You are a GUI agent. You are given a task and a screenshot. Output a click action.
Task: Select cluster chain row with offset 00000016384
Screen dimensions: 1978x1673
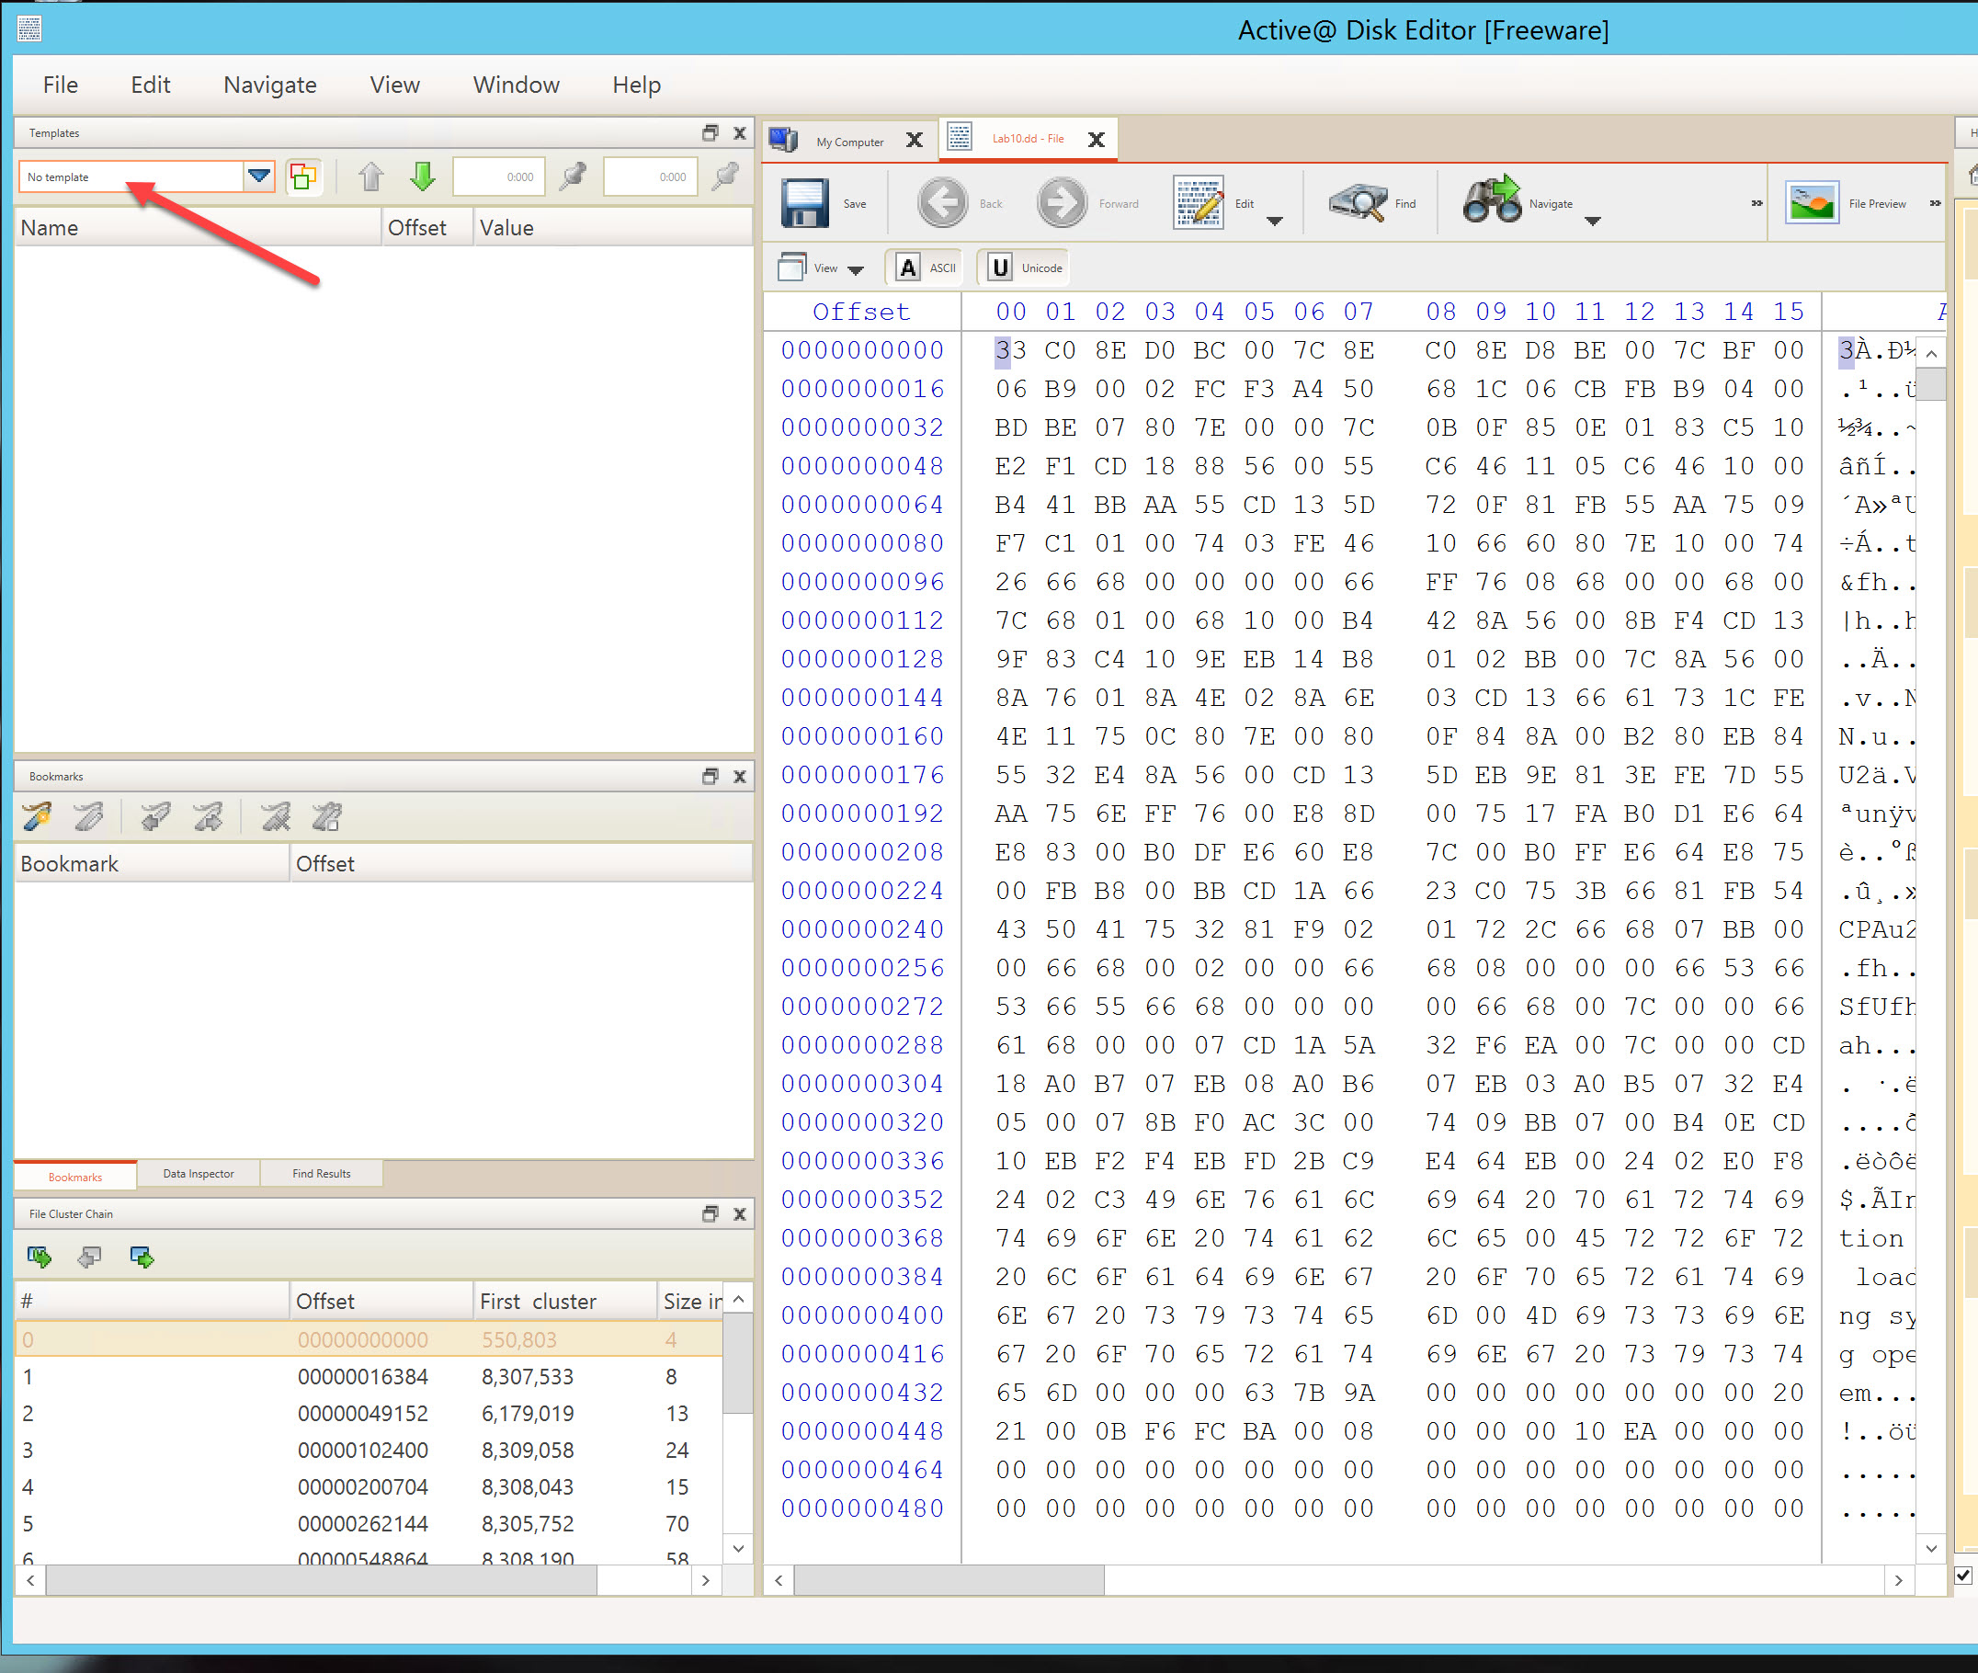(363, 1377)
